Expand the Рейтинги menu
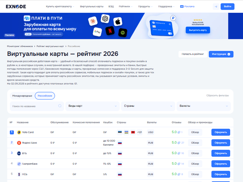This screenshot has height=182, width=243. pos(126,7)
